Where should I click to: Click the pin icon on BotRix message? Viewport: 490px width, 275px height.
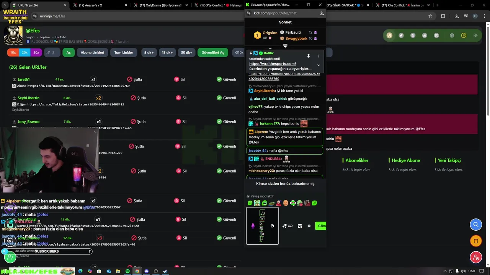[308, 56]
